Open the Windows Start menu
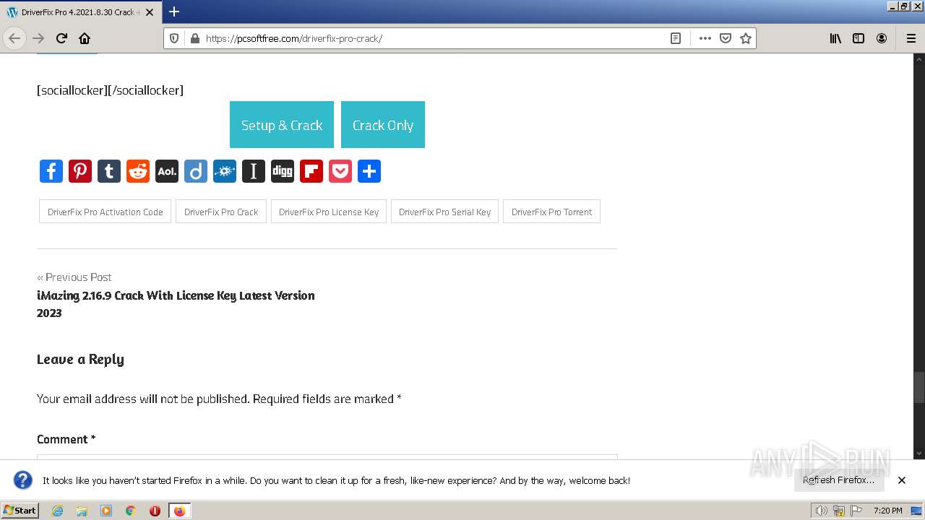The width and height of the screenshot is (925, 520). tap(20, 510)
